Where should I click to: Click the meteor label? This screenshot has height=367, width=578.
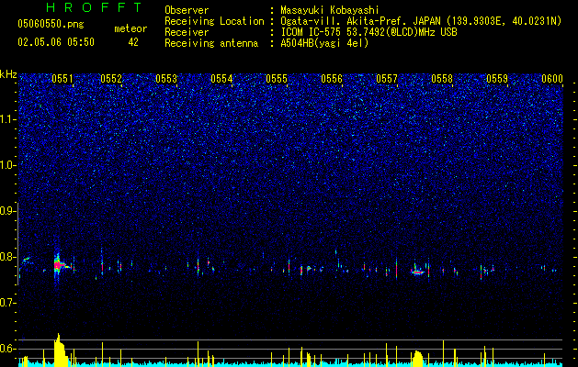(130, 28)
